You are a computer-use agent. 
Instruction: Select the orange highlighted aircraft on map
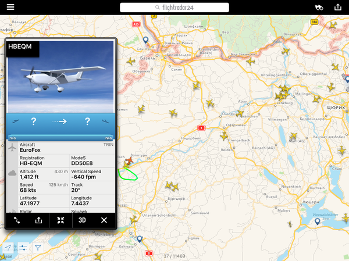point(129,160)
